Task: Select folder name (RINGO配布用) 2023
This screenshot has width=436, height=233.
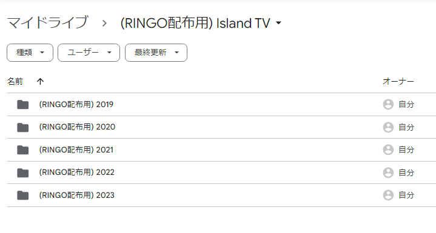Action: 77,195
